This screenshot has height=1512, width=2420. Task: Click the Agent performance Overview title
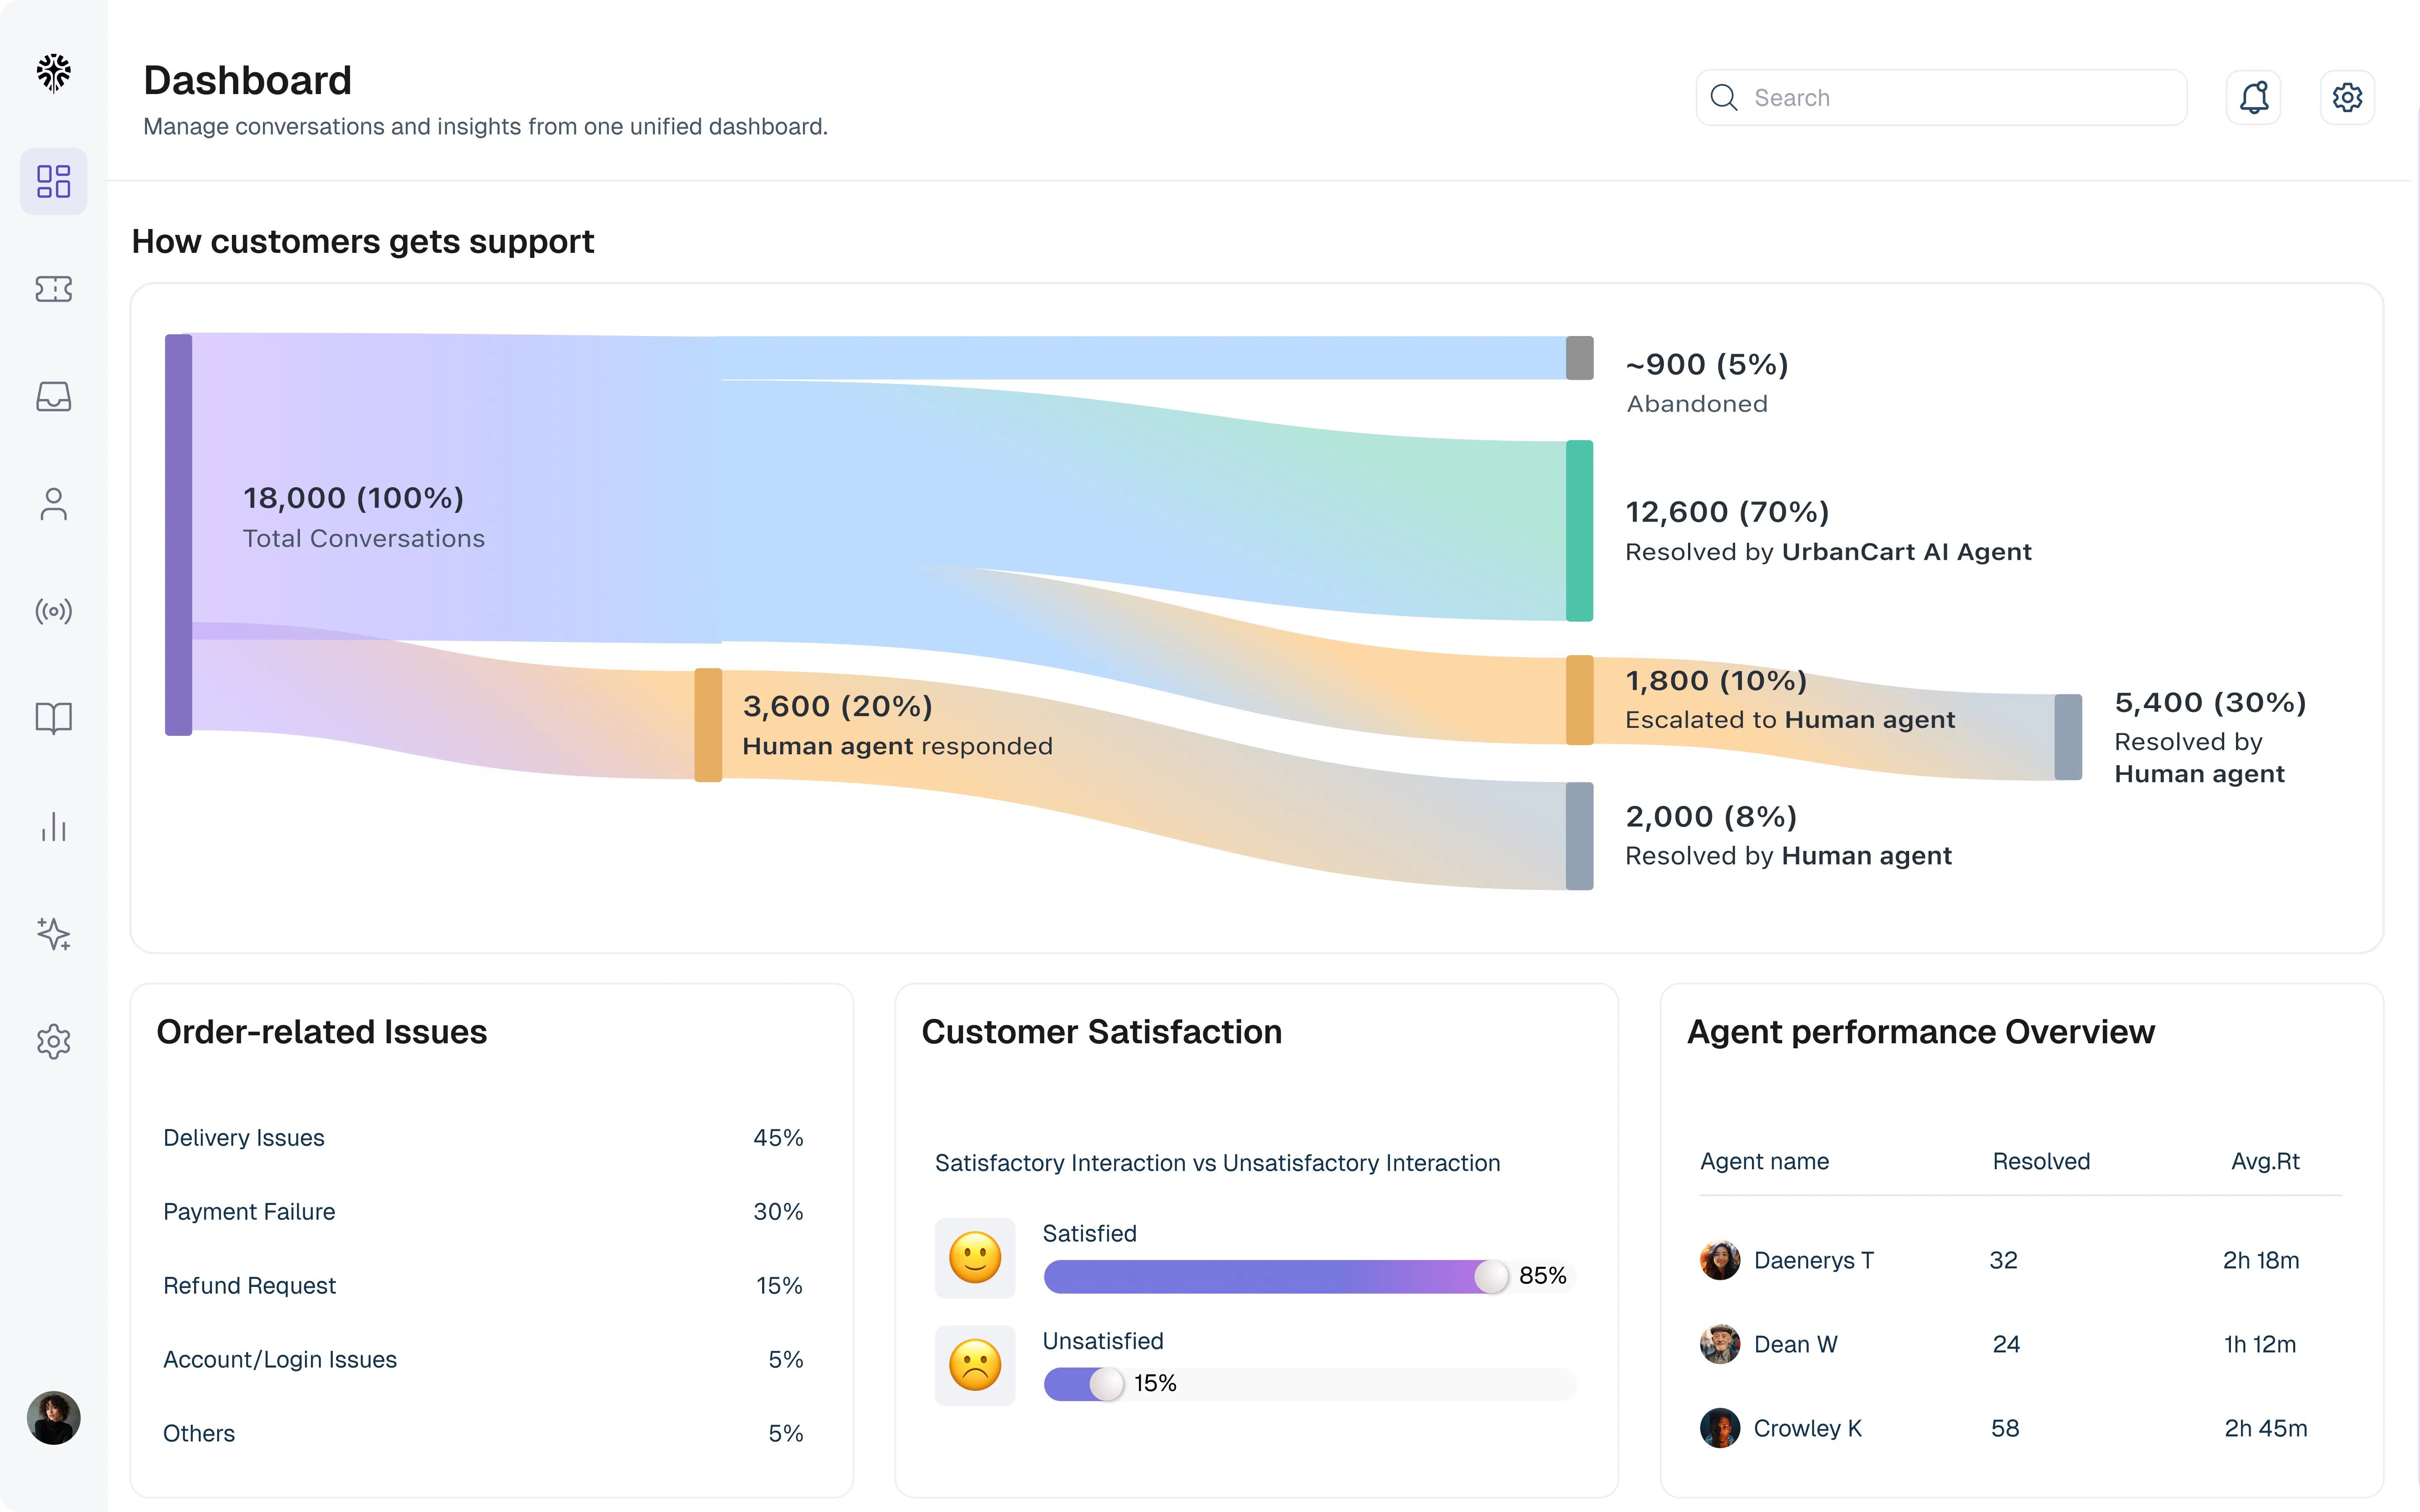point(1920,1031)
